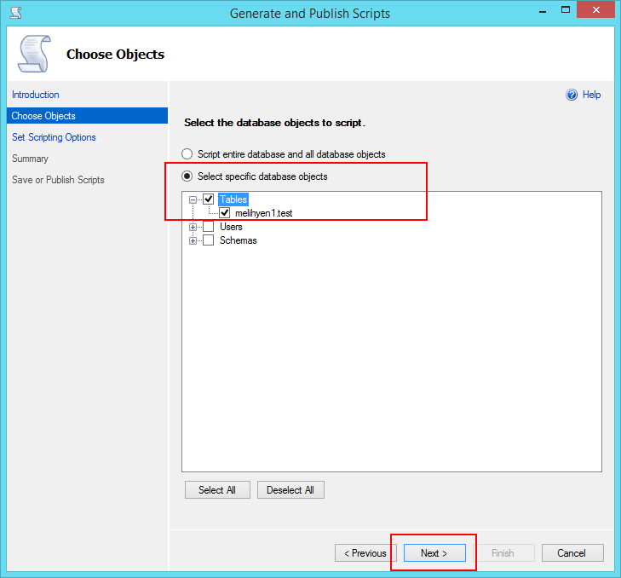Enable the Schemas checkbox
Screen dimensions: 621x578
[209, 240]
